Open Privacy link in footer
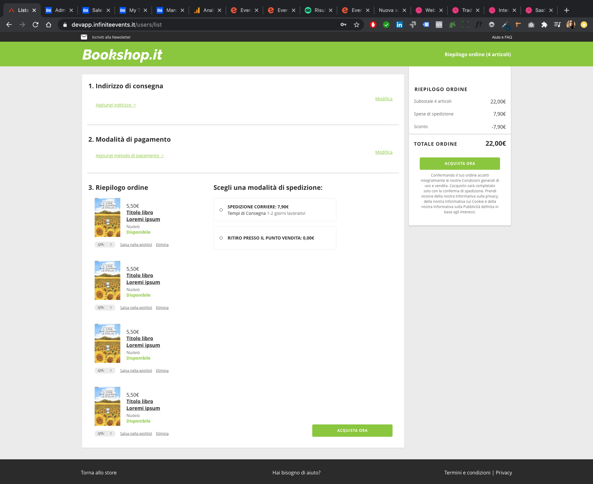This screenshot has height=484, width=593. tap(504, 473)
